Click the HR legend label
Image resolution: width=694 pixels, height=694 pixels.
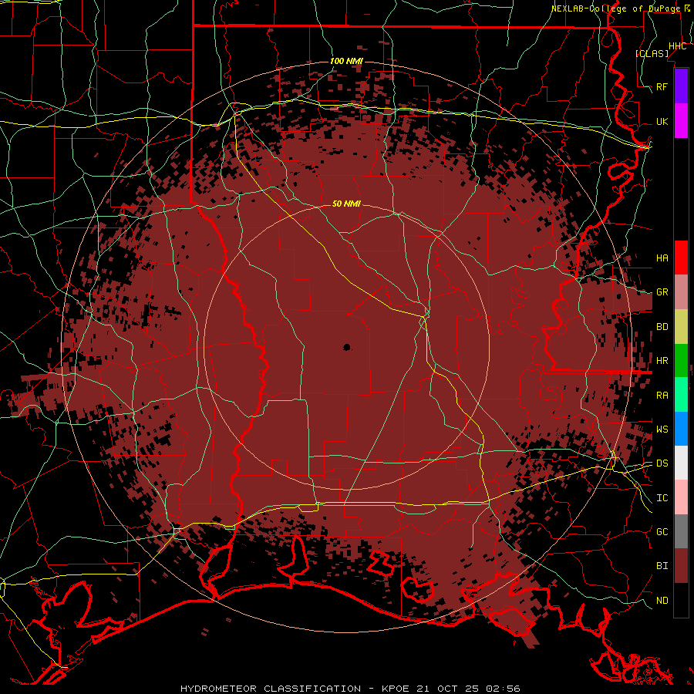662,361
